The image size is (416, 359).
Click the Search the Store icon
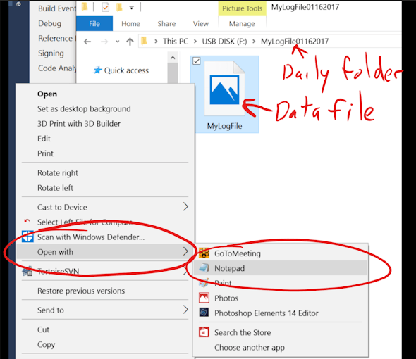tap(204, 332)
